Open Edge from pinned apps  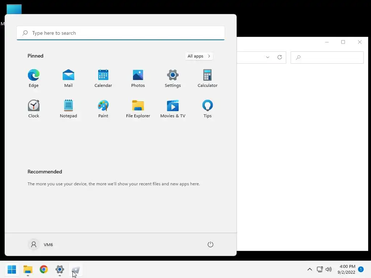(x=34, y=79)
